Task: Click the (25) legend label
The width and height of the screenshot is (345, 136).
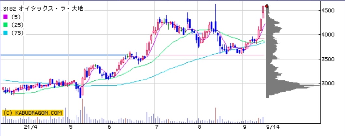Action: tap(17, 25)
